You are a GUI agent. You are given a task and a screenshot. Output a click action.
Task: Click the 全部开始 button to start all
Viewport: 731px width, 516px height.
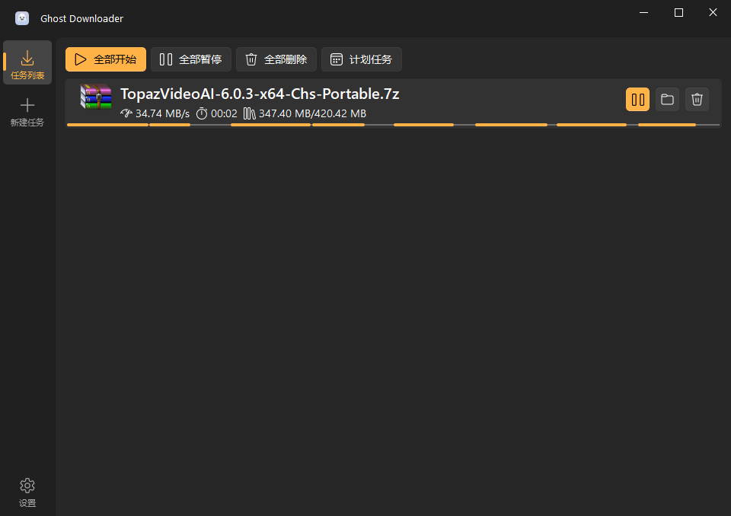point(105,59)
